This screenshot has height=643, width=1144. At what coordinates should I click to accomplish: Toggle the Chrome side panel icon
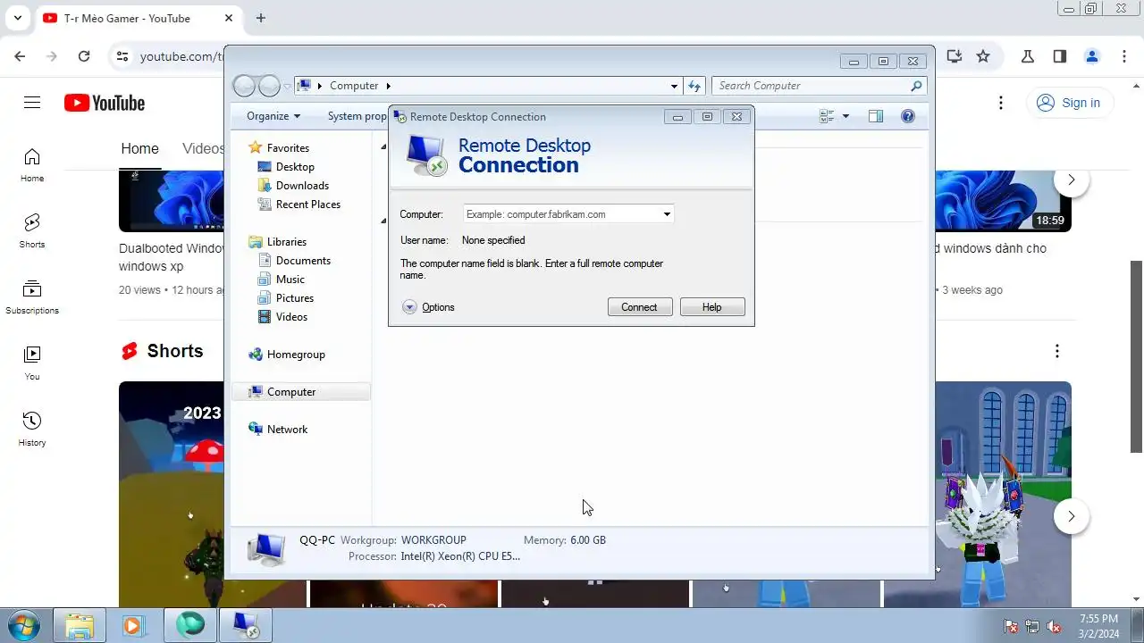(x=1060, y=56)
